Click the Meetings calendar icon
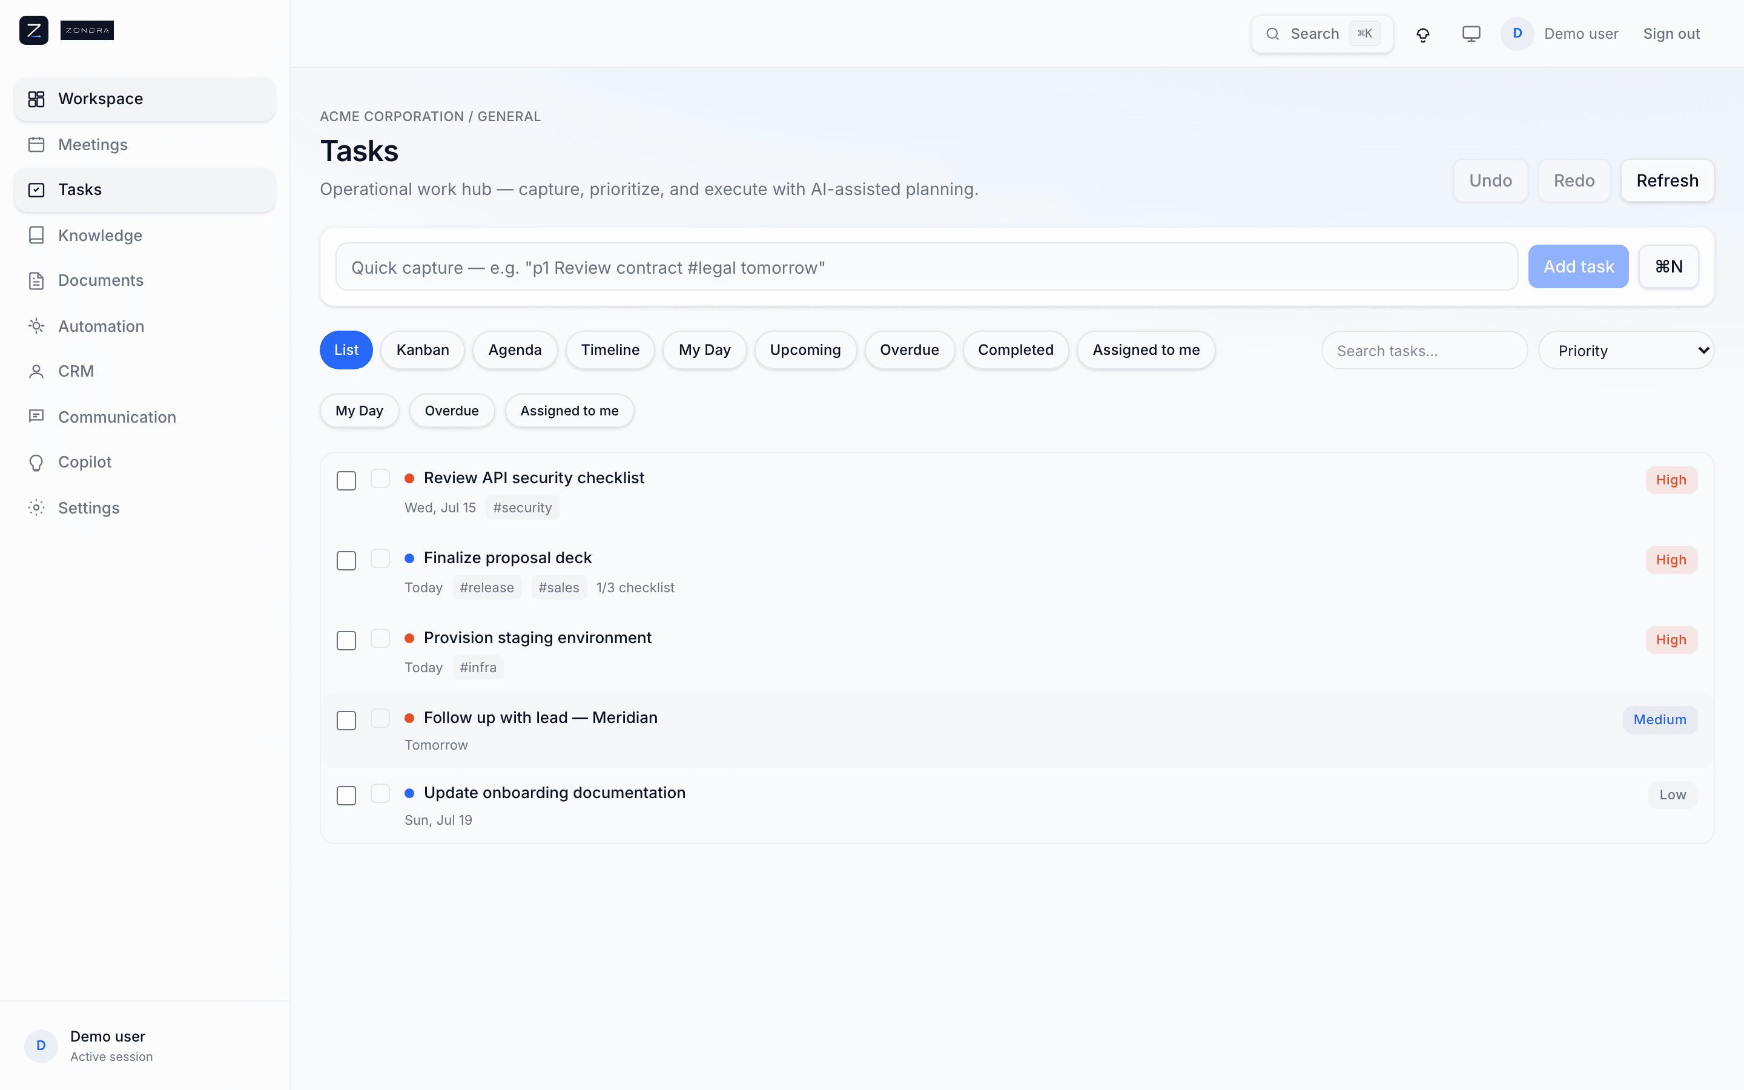 pos(36,144)
